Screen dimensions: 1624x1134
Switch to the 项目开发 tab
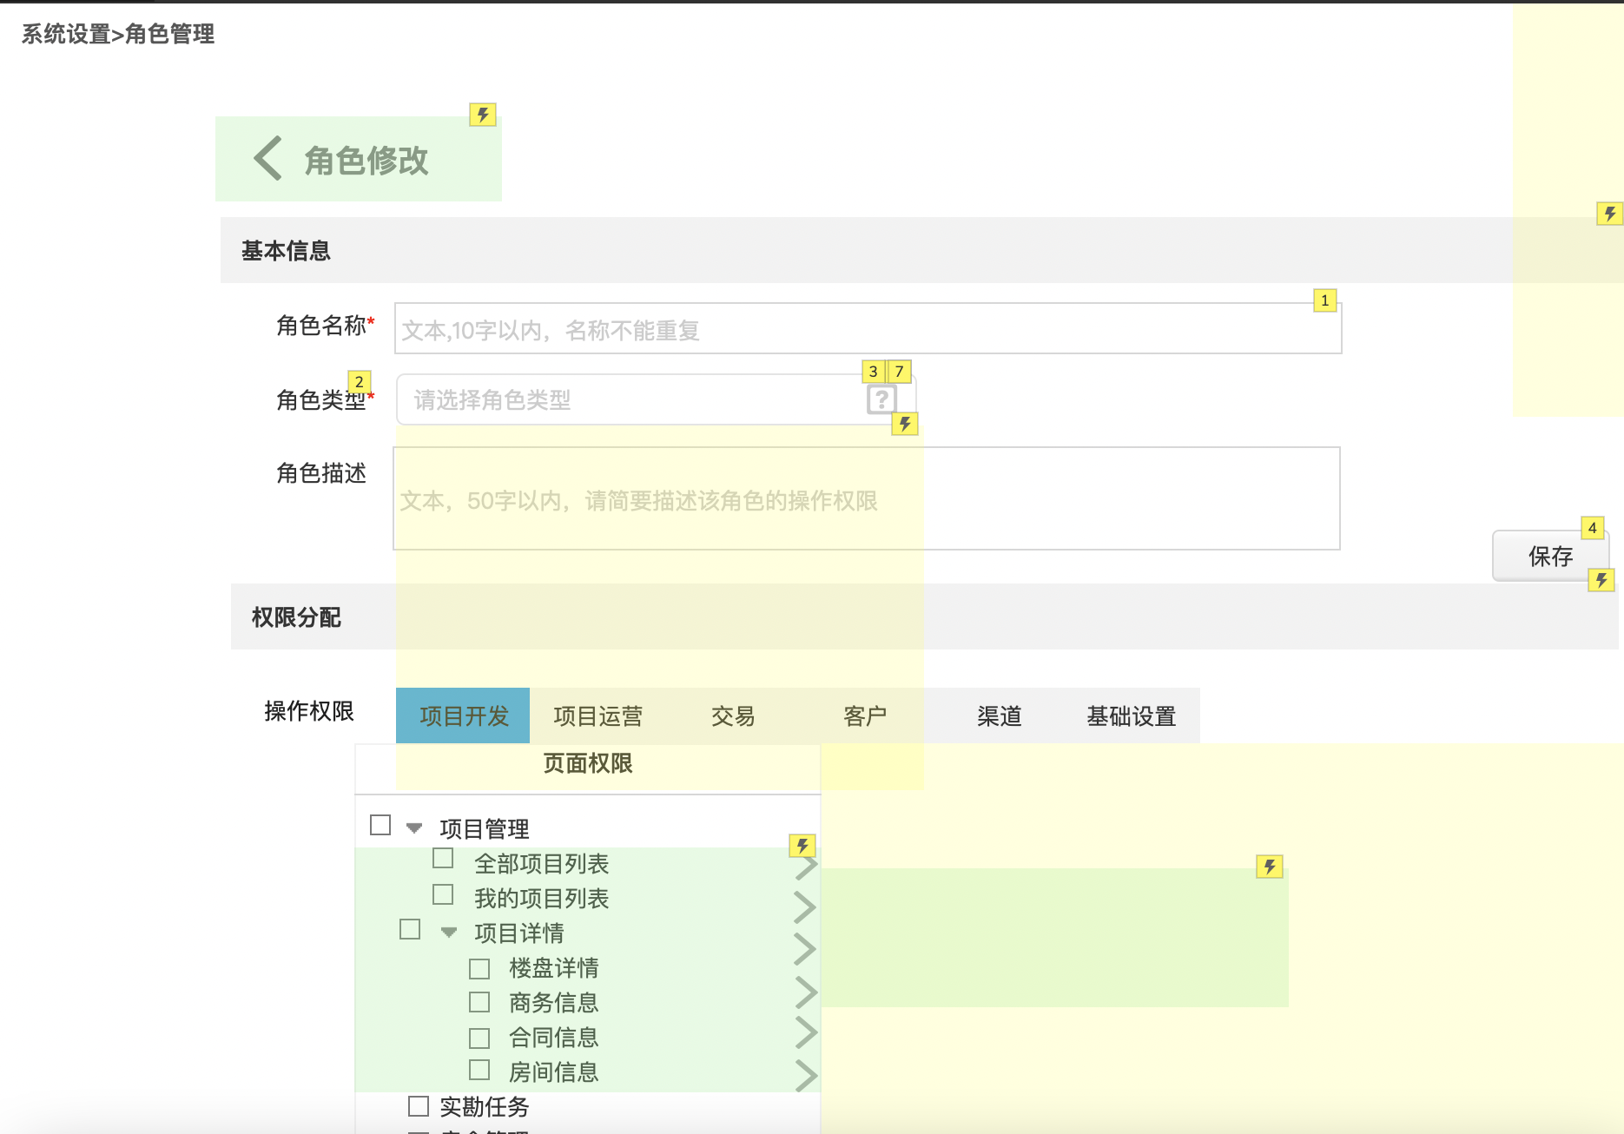(x=463, y=715)
